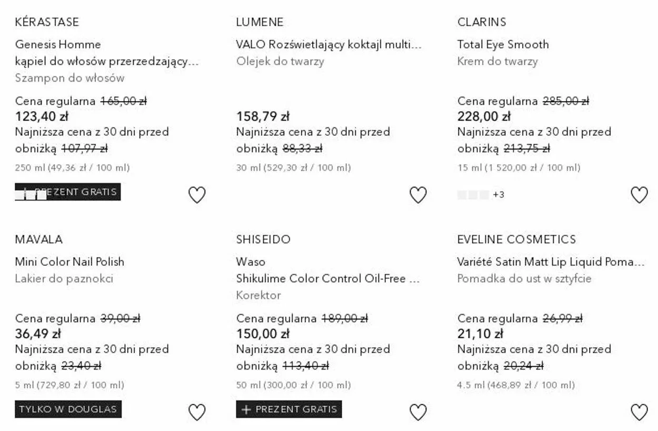Toggle wishlist heart for Shiseido Waso
This screenshot has width=658, height=431.
pyautogui.click(x=418, y=413)
